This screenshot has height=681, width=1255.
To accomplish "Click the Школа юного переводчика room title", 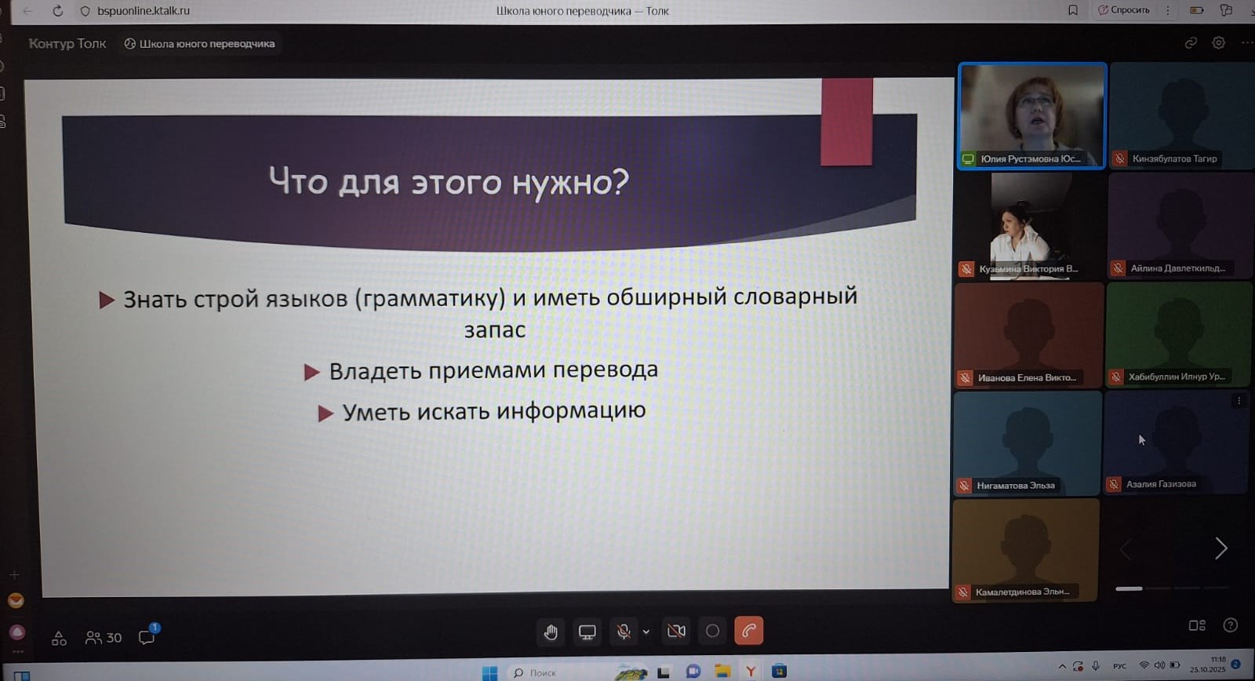I will pyautogui.click(x=200, y=44).
